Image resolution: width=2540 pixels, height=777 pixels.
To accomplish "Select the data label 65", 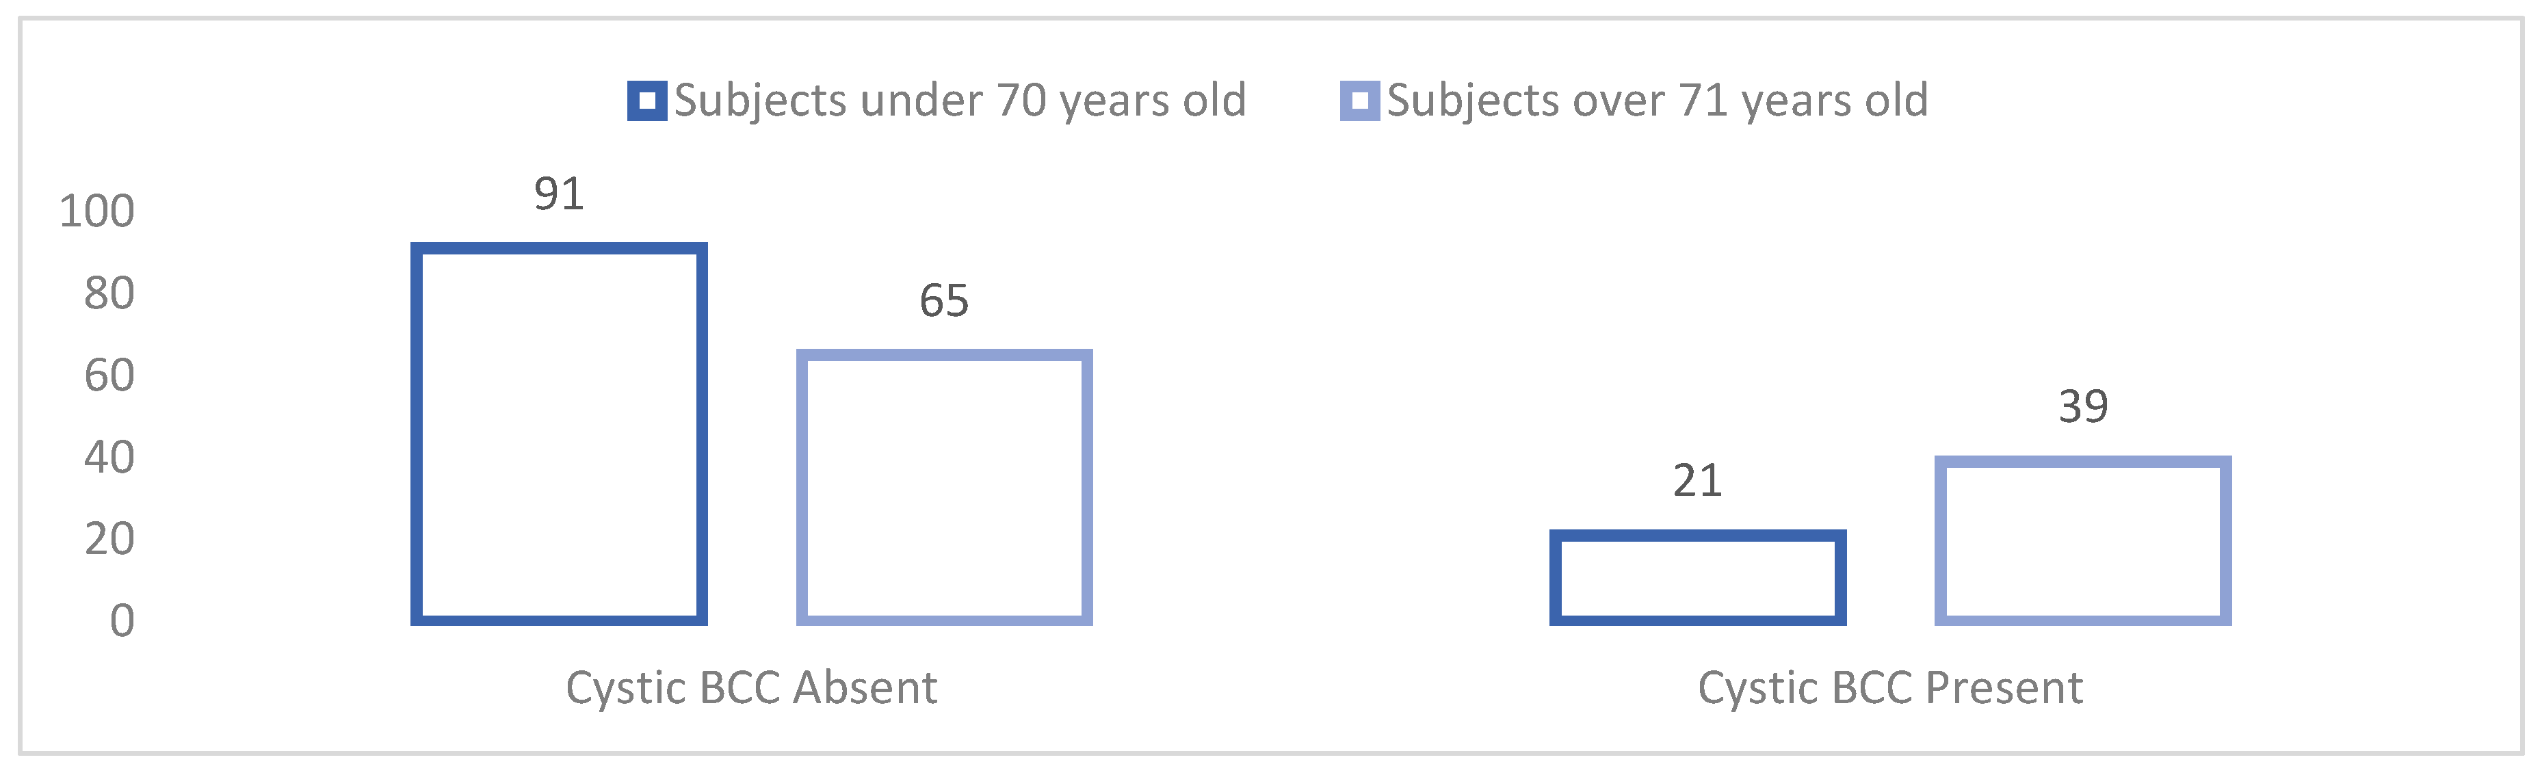I will coord(943,301).
